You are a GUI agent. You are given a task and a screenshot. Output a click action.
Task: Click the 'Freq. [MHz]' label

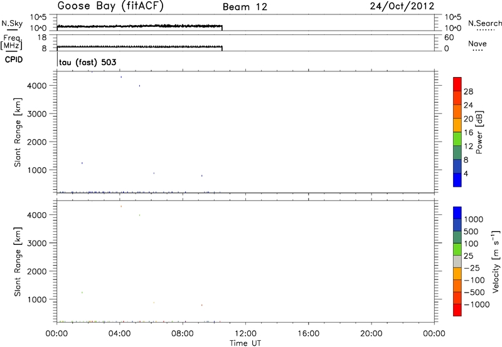11,42
